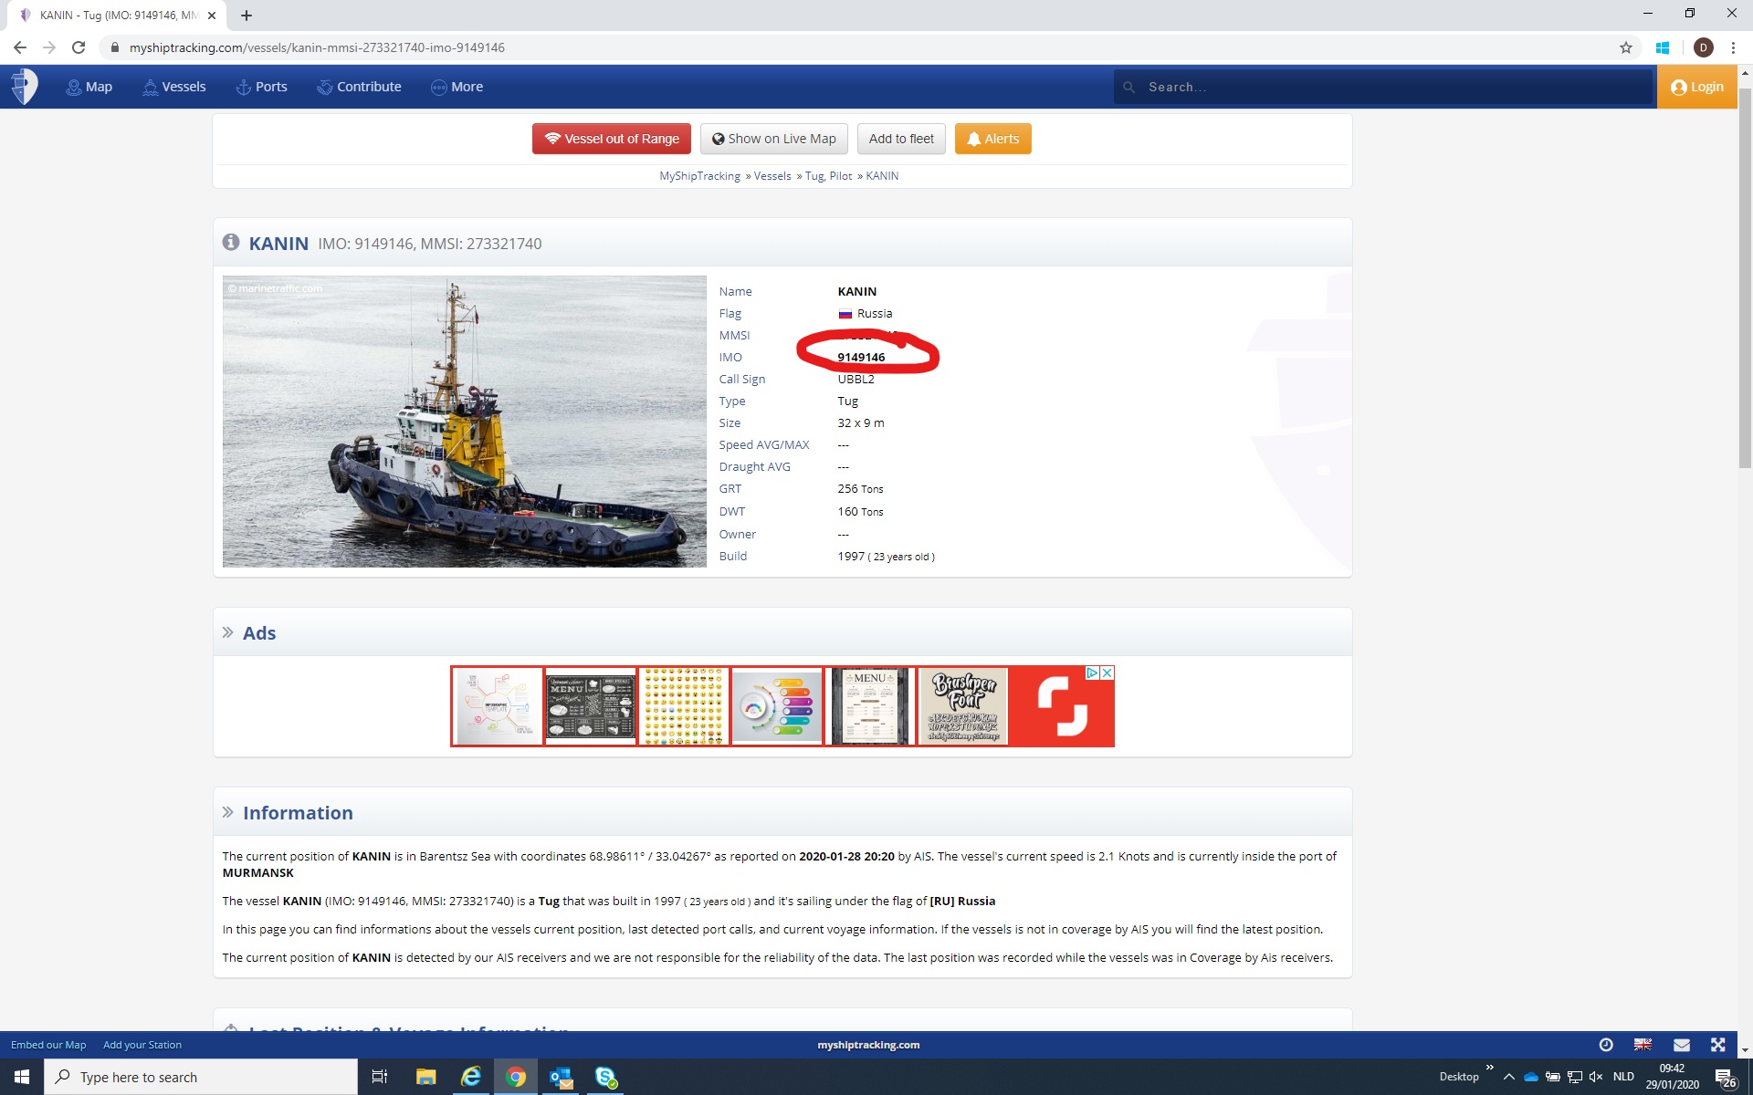1753x1095 pixels.
Task: Follow the Tug, Pilot breadcrumb link
Action: [828, 176]
